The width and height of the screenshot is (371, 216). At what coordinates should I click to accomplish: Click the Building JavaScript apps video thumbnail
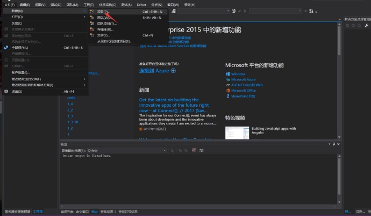click(x=237, y=133)
